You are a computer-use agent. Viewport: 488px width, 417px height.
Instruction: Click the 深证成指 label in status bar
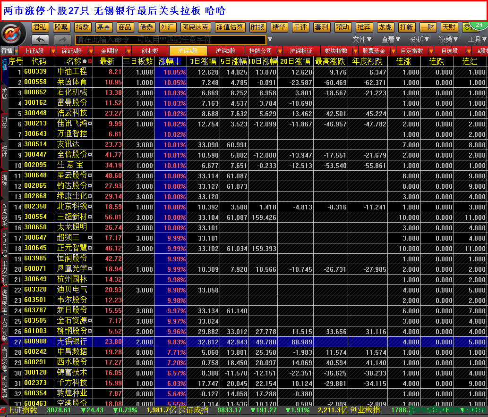click(194, 410)
